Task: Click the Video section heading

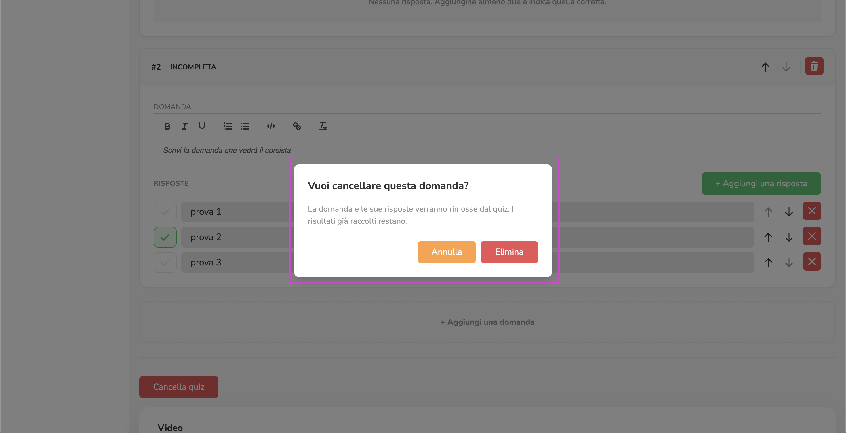Action: [x=170, y=428]
